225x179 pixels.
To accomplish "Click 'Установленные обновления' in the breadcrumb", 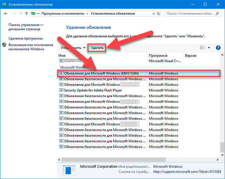I will [x=112, y=14].
